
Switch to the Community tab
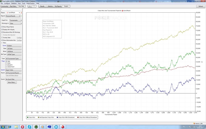[5, 6]
